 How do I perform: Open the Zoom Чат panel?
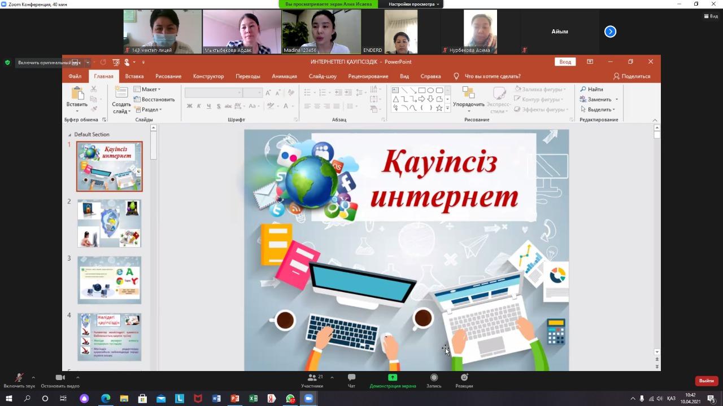coord(351,378)
